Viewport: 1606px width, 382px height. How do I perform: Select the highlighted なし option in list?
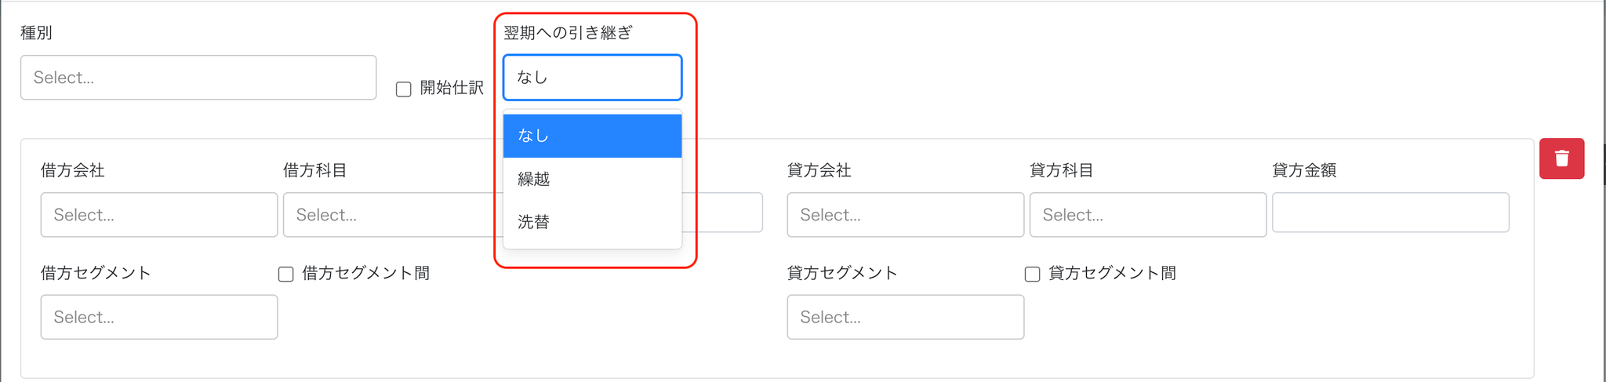(592, 136)
